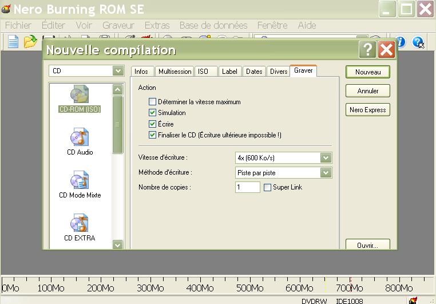The width and height of the screenshot is (436, 304).
Task: Click the compilation list scrollbar thumb
Action: [x=118, y=125]
